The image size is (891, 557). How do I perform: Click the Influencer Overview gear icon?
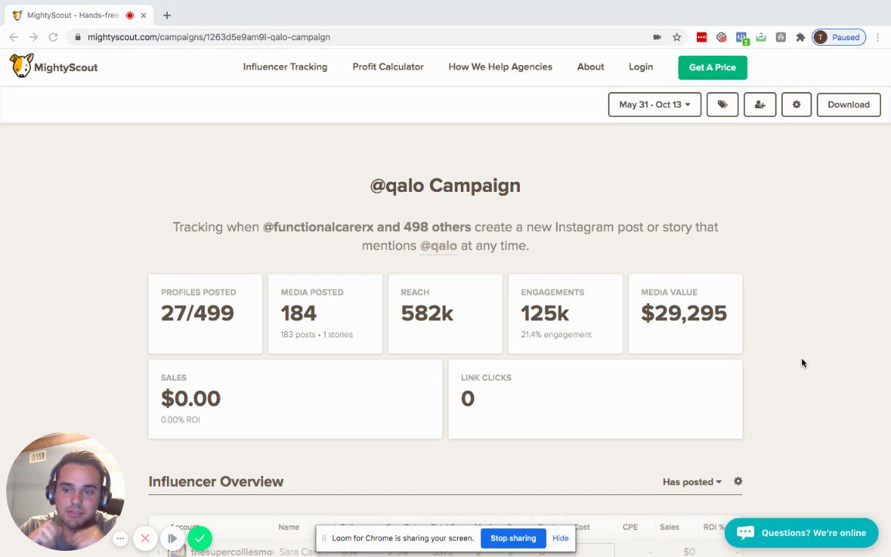pyautogui.click(x=738, y=481)
